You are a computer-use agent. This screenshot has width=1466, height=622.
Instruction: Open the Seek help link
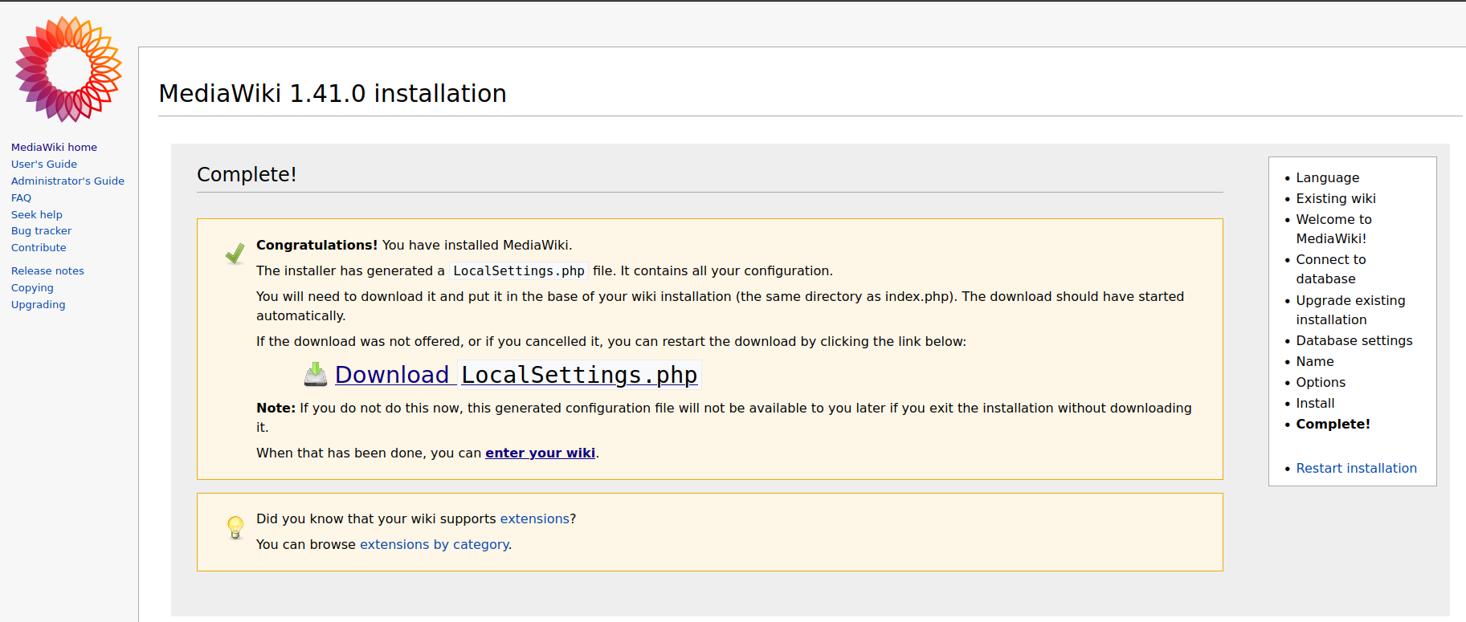pos(37,214)
